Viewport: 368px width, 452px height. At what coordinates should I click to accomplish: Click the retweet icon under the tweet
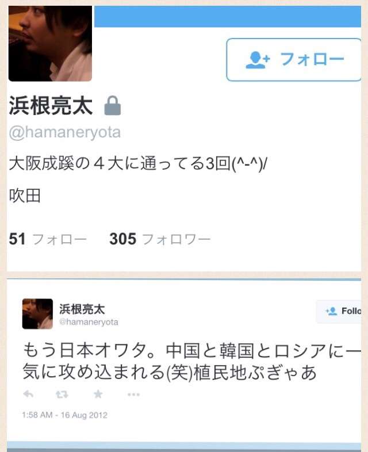pyautogui.click(x=62, y=394)
